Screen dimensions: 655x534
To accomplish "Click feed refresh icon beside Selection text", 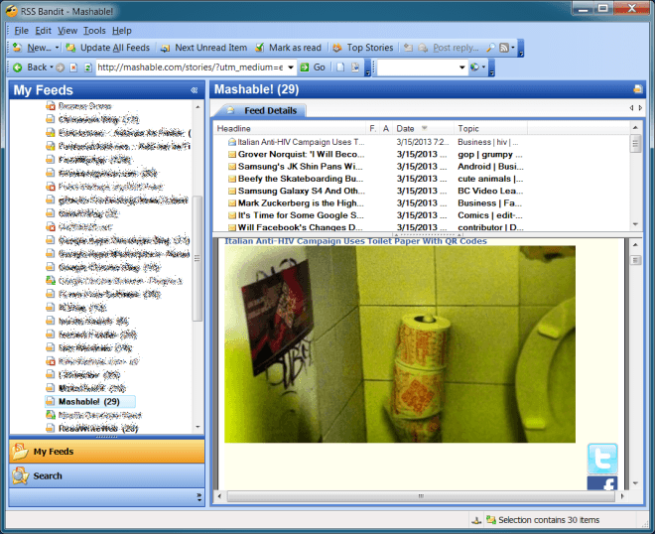I will 491,520.
